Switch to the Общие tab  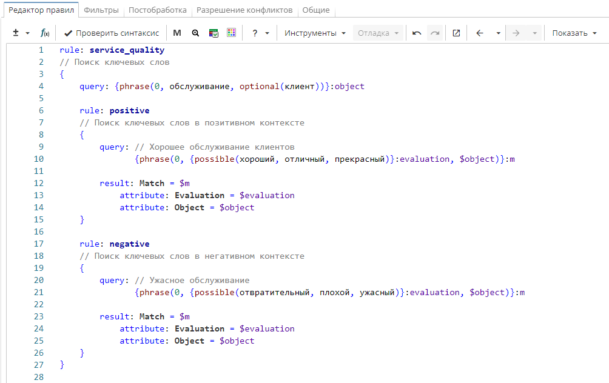click(x=316, y=10)
